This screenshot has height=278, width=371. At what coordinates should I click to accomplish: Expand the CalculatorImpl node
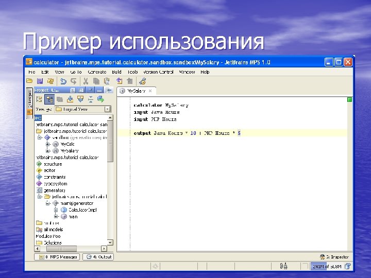(56, 210)
